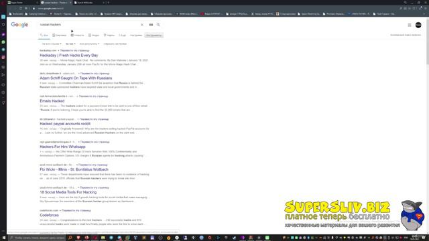The width and height of the screenshot is (429, 241).
Task: Open the "More" search tab menu
Action: click(x=122, y=35)
